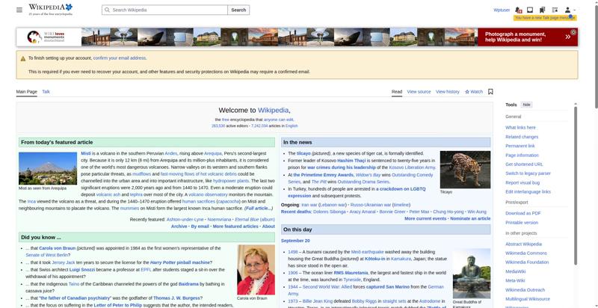This screenshot has height=308, width=598.
Task: Click Related changes in Tools
Action: 522,137
